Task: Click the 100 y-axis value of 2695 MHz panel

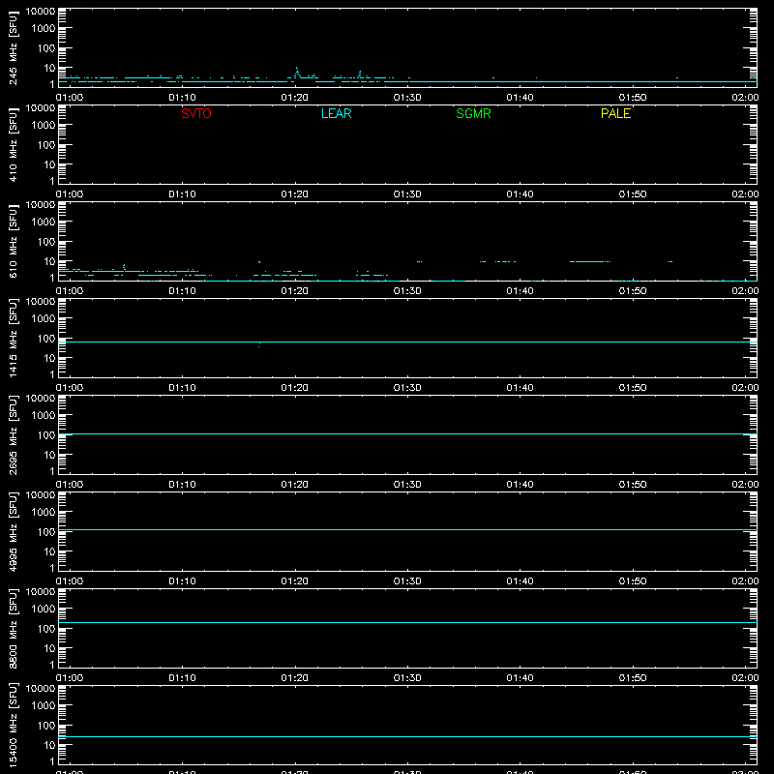Action: (x=46, y=435)
